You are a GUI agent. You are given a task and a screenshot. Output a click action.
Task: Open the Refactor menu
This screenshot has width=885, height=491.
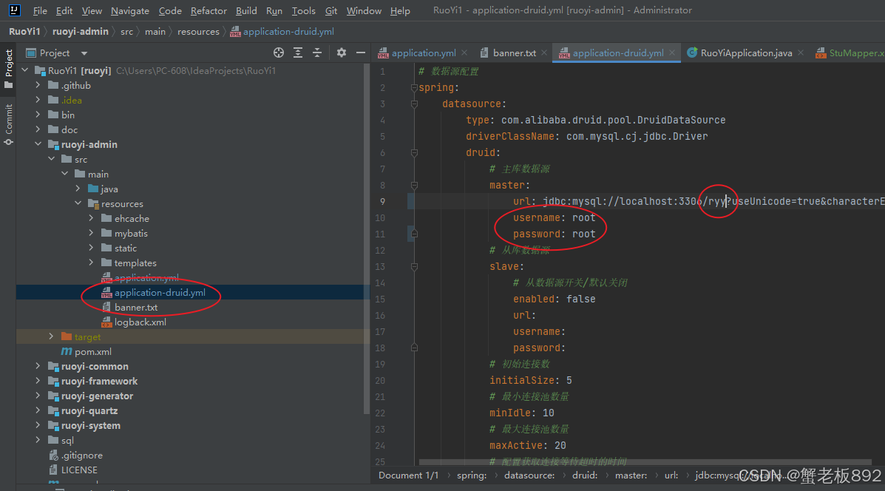point(208,11)
